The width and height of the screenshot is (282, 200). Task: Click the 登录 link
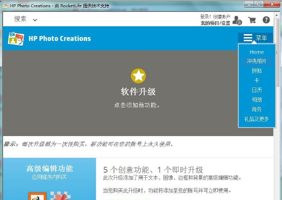(205, 16)
